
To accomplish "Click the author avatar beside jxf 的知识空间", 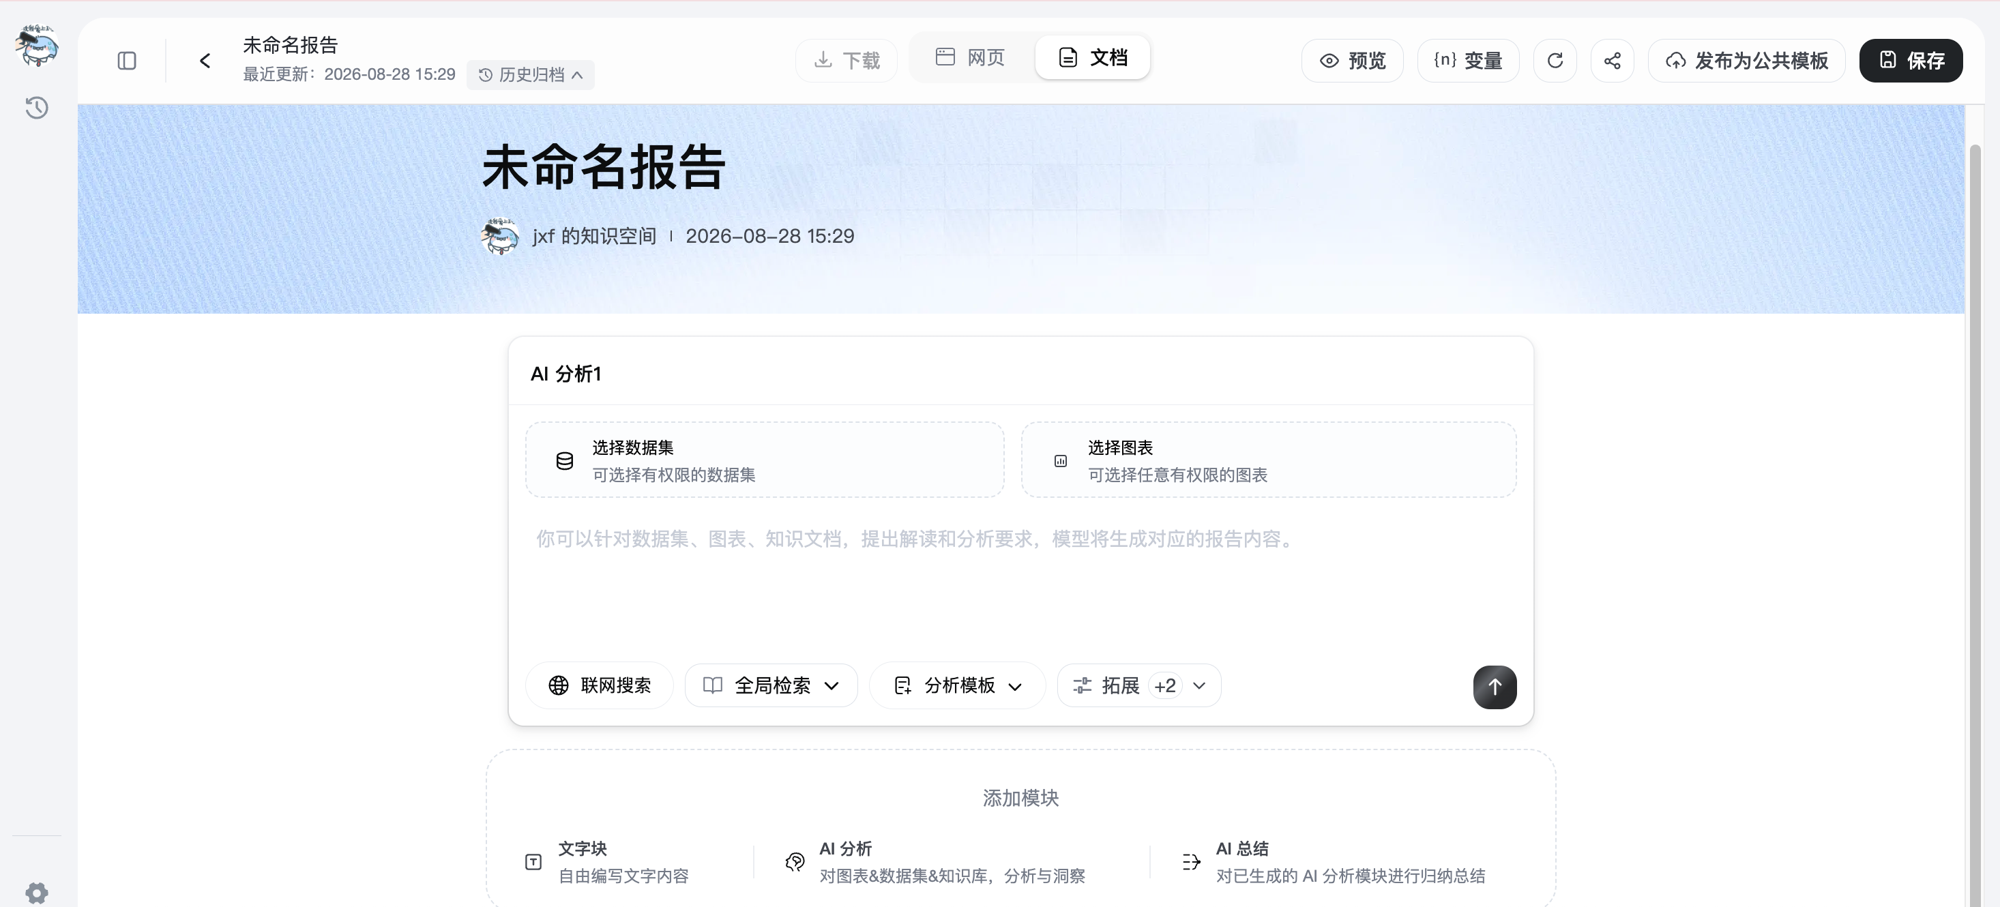I will click(500, 236).
